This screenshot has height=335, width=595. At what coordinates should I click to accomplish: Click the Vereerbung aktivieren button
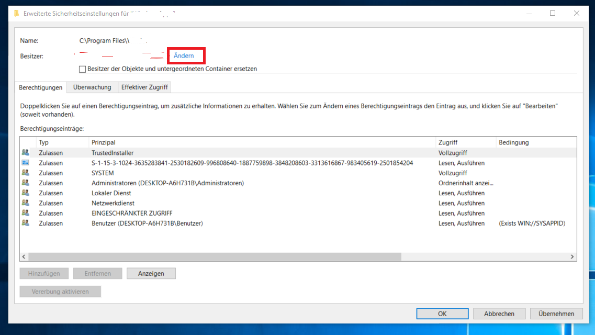click(60, 292)
